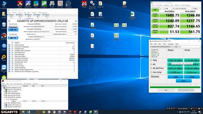Open GIGABYTE drive dropdown in AS SSD
Image resolution: width=203 pixels, height=114 pixels.
(x=161, y=47)
